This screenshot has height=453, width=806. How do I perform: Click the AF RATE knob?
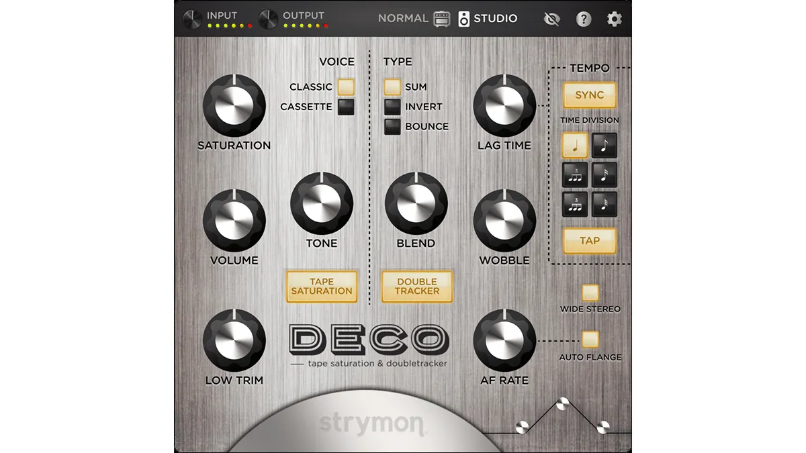coord(504,340)
